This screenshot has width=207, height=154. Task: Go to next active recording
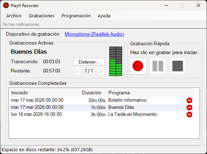101,71
